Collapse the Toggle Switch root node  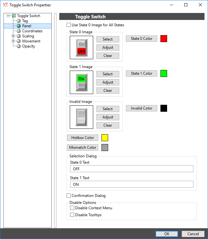pyautogui.click(x=8, y=16)
